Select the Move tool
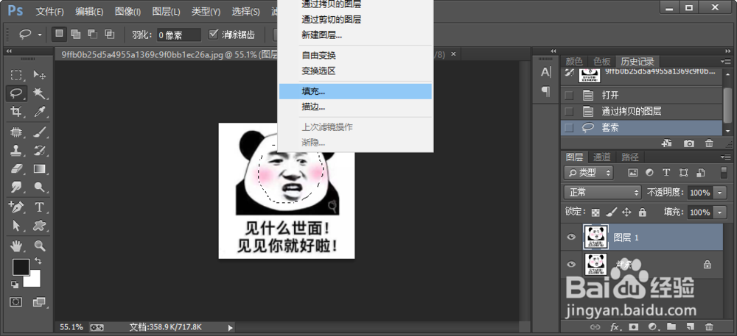 pos(40,75)
